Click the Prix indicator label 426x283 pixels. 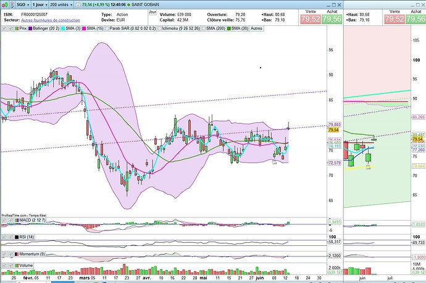click(23, 28)
